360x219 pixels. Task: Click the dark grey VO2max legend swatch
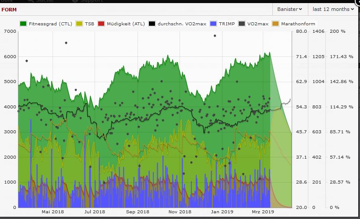point(241,23)
